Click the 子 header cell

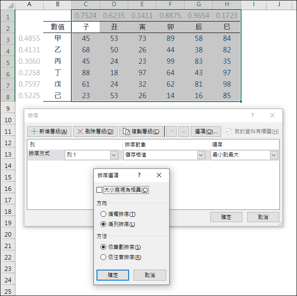pos(85,27)
